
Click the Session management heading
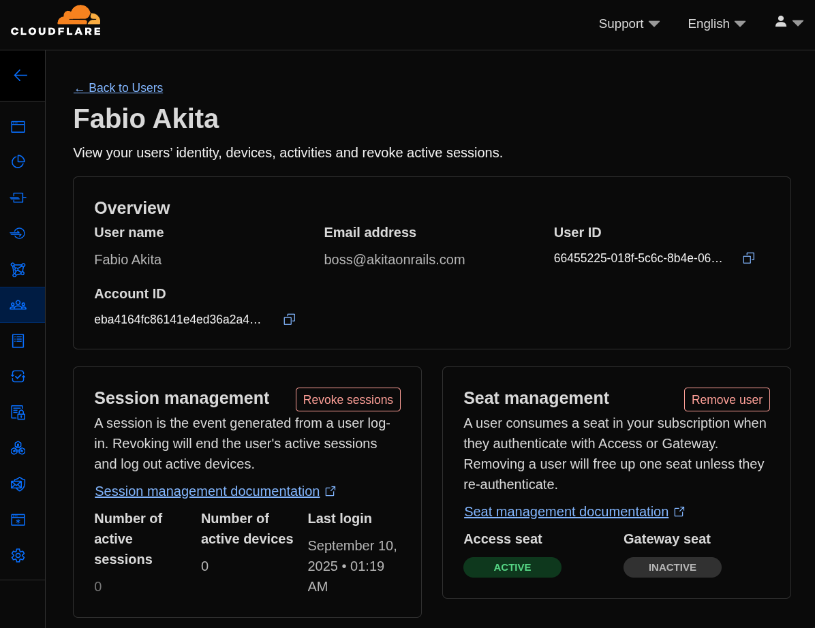(x=182, y=398)
